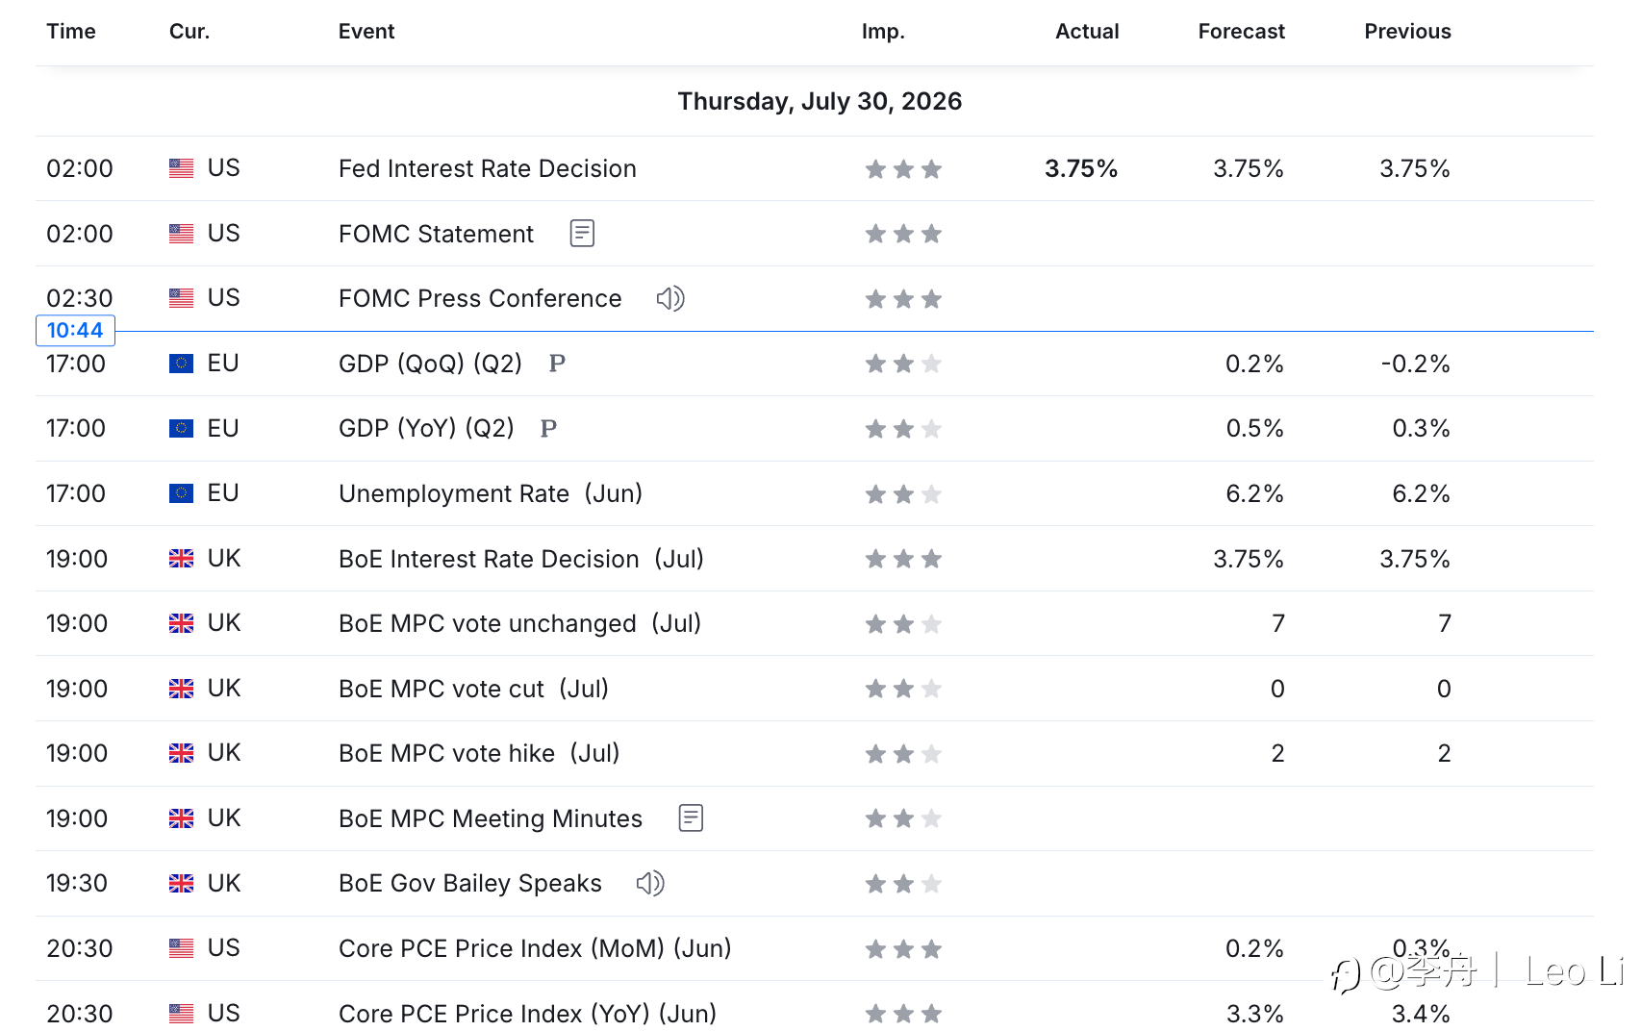Click the 10:44 current time marker
The height and width of the screenshot is (1031, 1641).
coord(75,330)
